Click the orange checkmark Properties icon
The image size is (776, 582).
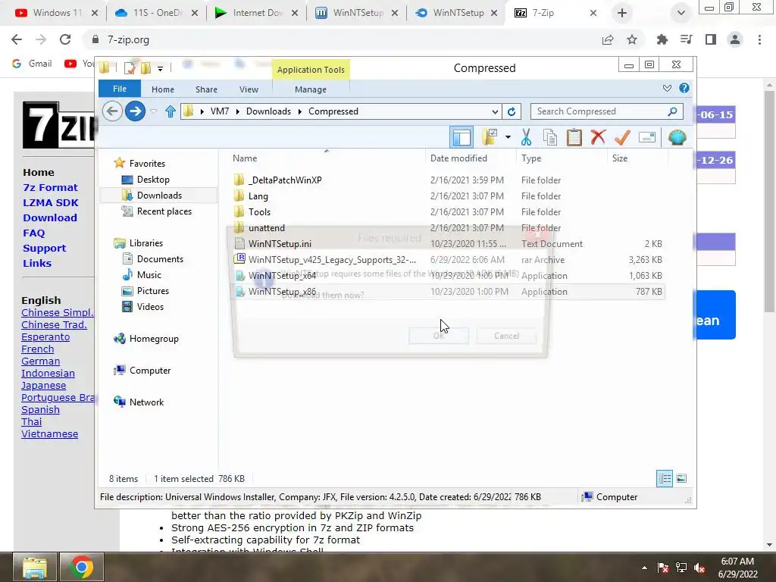click(x=622, y=137)
